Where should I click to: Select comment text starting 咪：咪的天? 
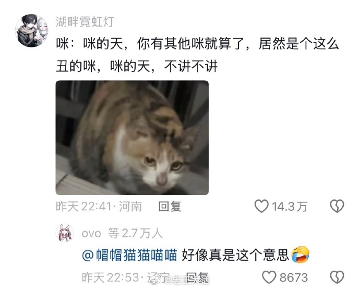[x=197, y=55]
